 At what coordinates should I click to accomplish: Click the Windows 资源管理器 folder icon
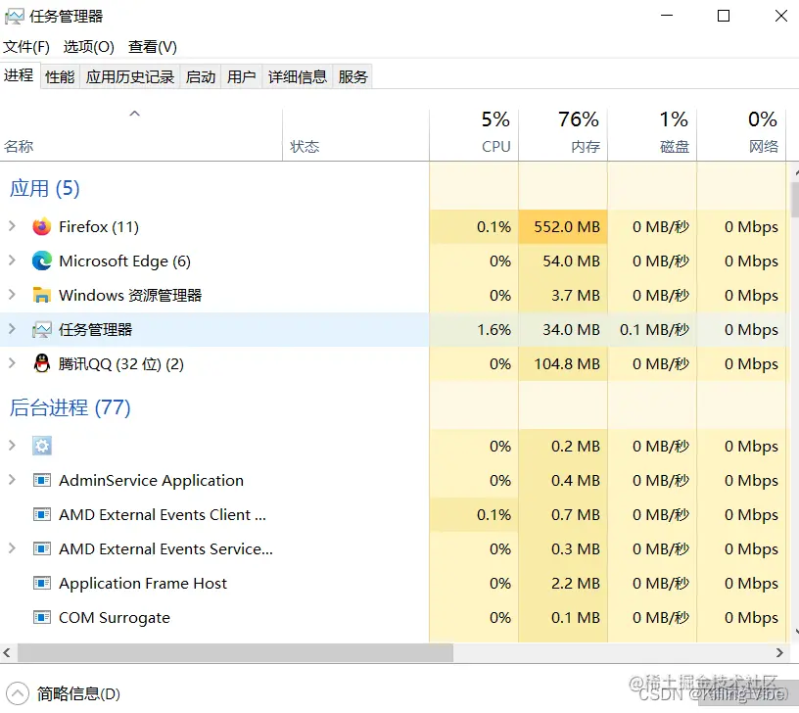(42, 295)
